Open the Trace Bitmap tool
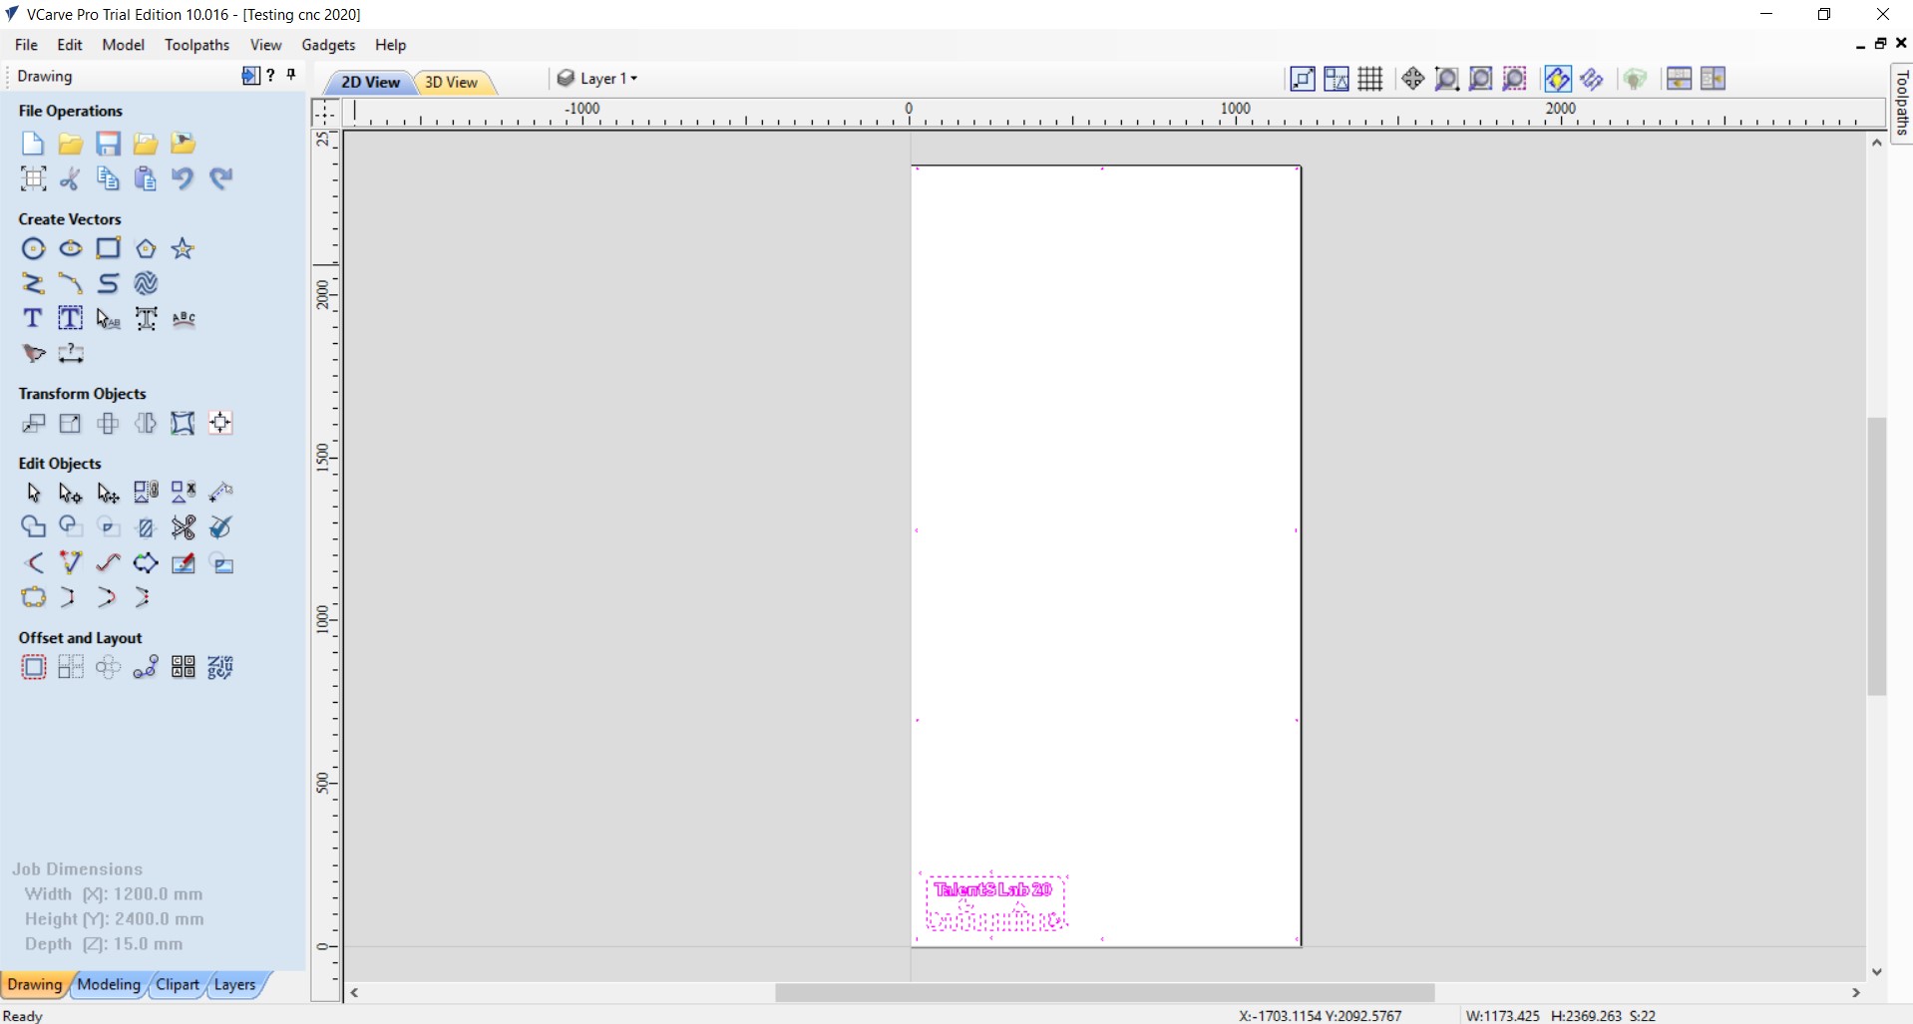 pyautogui.click(x=33, y=353)
